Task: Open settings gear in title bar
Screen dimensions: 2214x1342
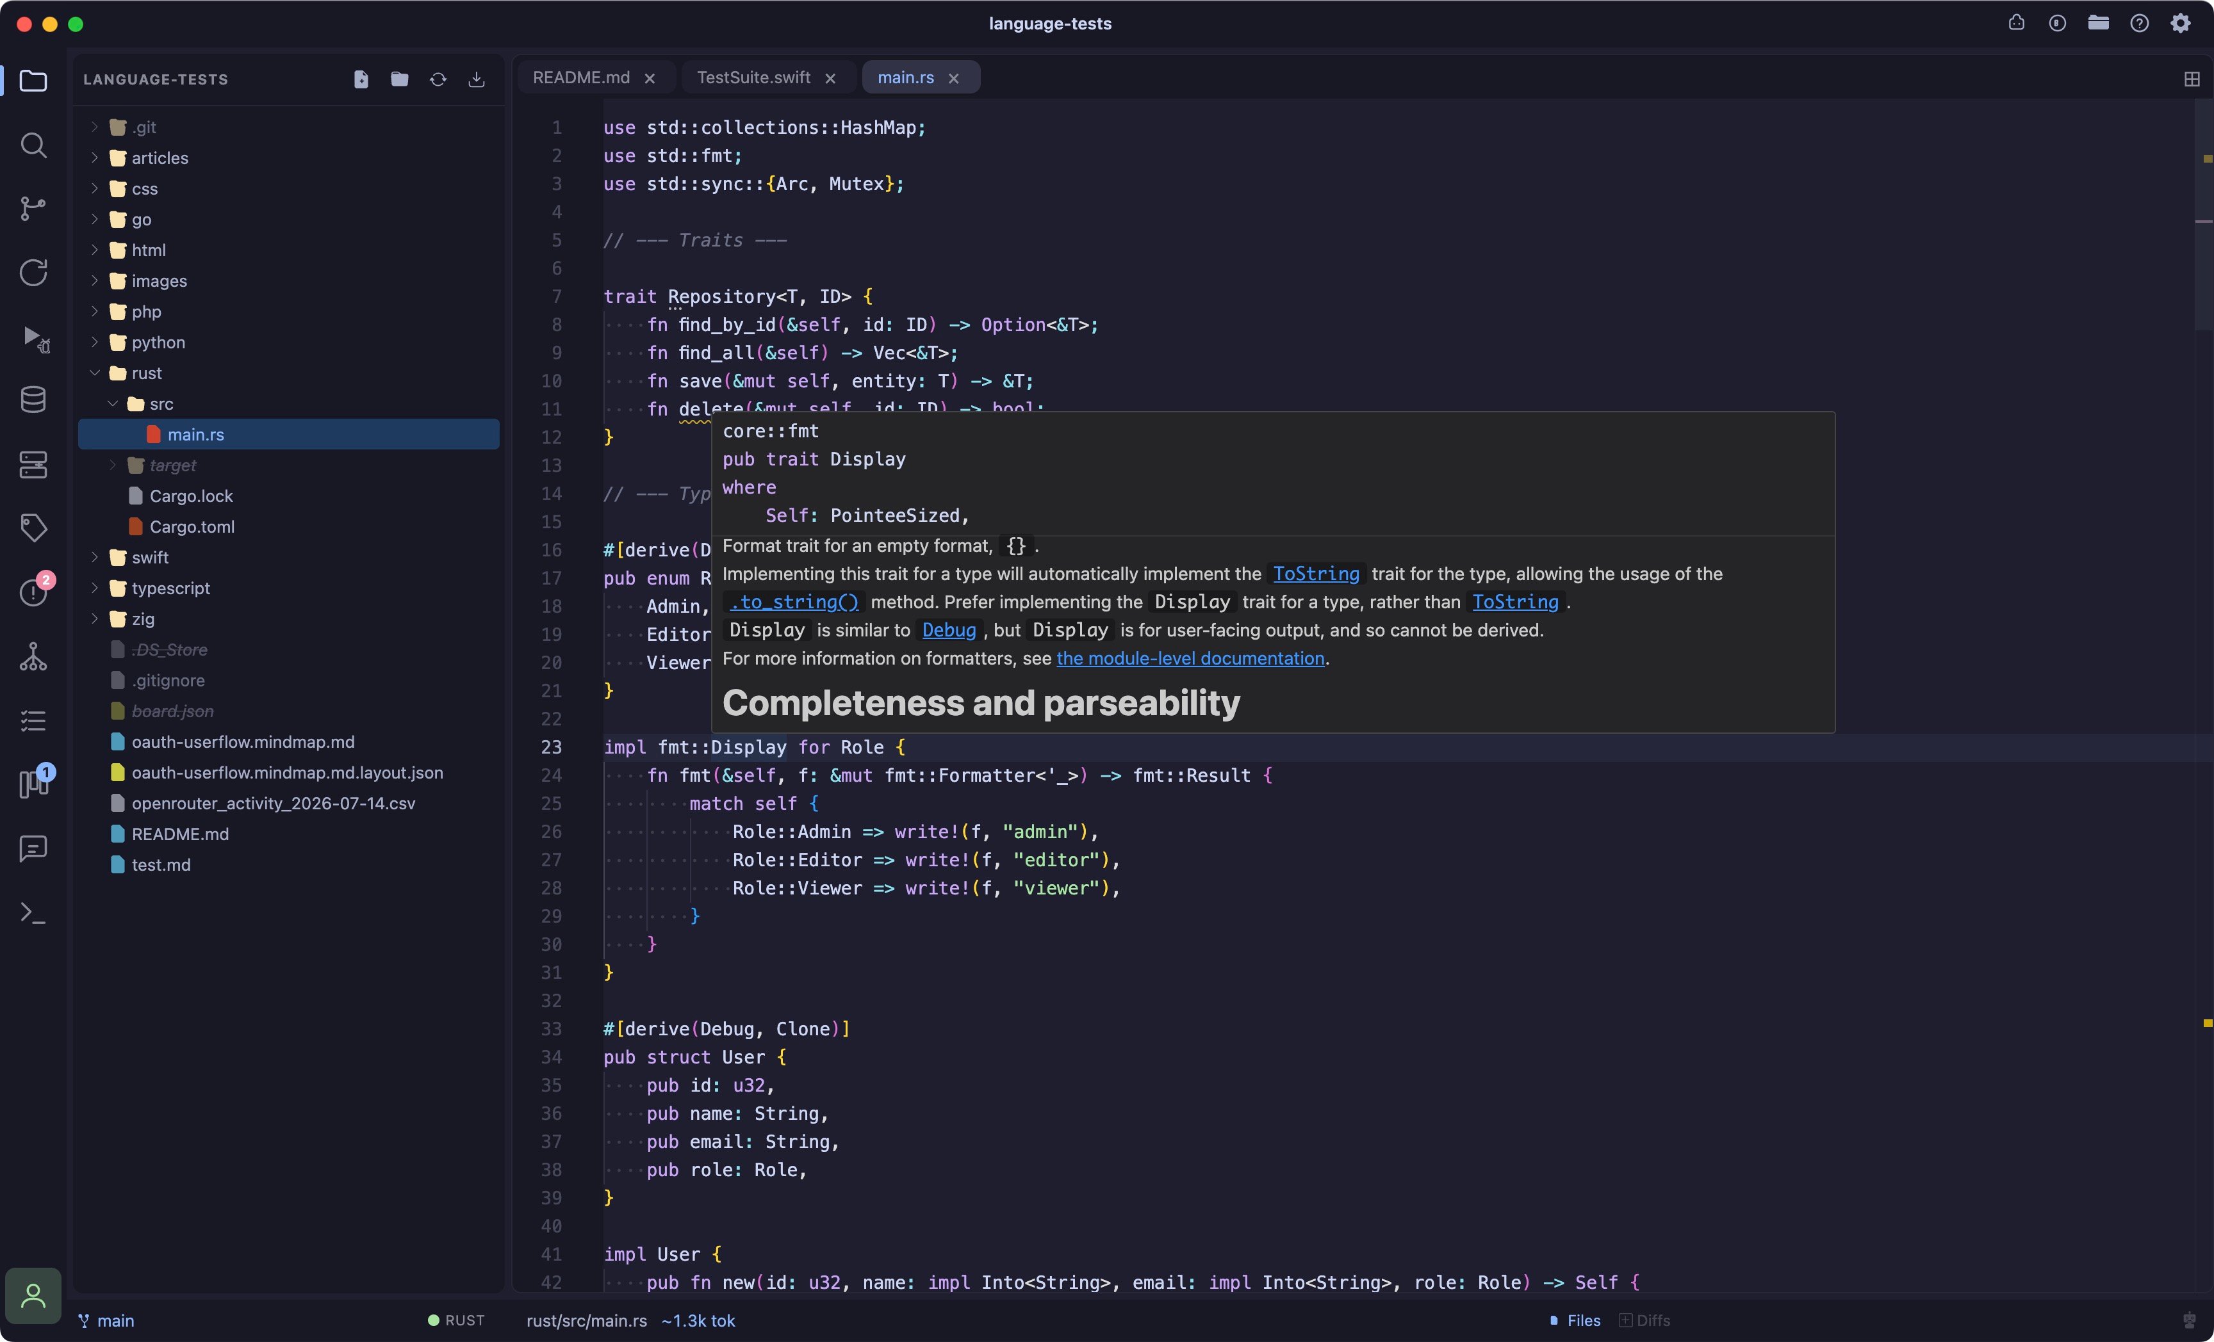Action: click(x=2181, y=23)
